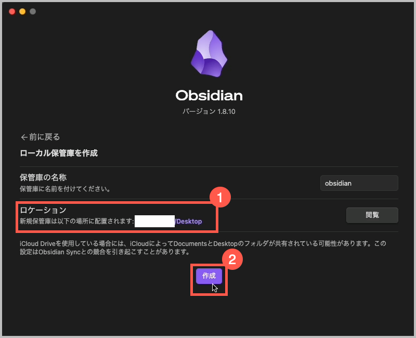Viewport: 416px width, 338px height.
Task: Click the iCloud Drive warning text
Action: click(203, 248)
